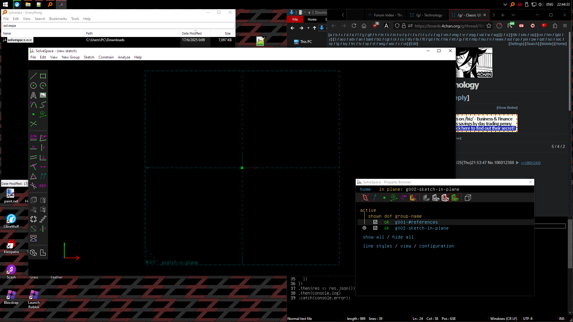Click 'hide all' link in Property Browser
The width and height of the screenshot is (573, 322).
403,237
